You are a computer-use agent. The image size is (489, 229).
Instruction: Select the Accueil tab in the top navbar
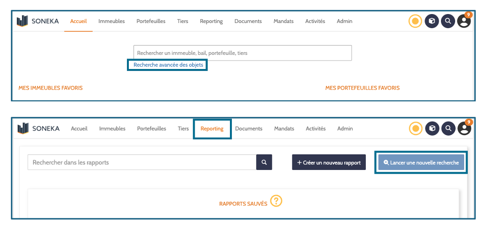[79, 21]
